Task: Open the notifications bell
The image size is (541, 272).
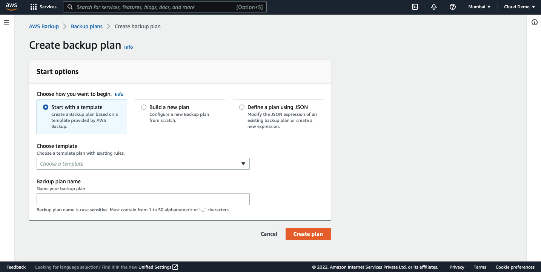Action: [434, 7]
